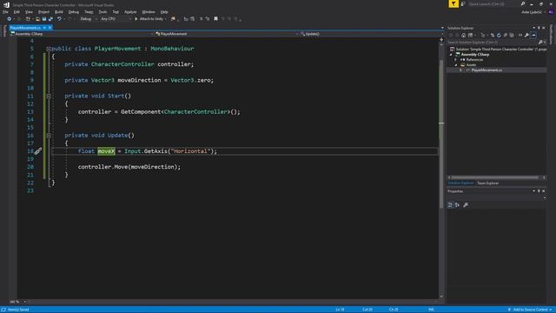The height and width of the screenshot is (313, 556).
Task: Open the Debug menu
Action: pos(74,12)
